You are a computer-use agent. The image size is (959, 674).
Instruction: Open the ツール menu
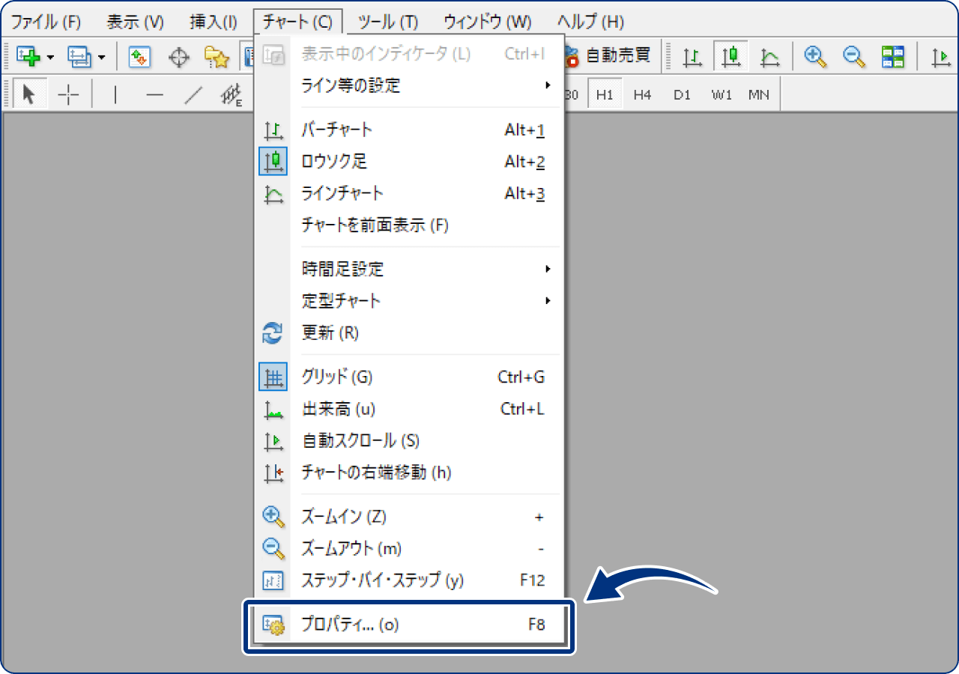[387, 22]
